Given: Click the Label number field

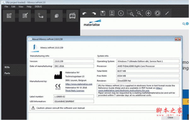Looking at the screenshot, I should pyautogui.click(x=74, y=97).
